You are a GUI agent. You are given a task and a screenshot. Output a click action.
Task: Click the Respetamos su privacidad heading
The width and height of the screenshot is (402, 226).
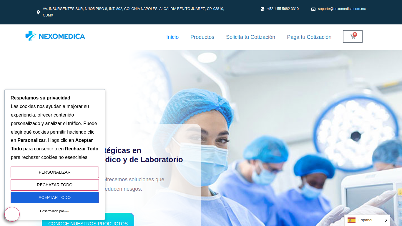click(40, 98)
